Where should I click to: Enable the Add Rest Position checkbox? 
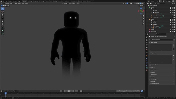tap(150, 65)
